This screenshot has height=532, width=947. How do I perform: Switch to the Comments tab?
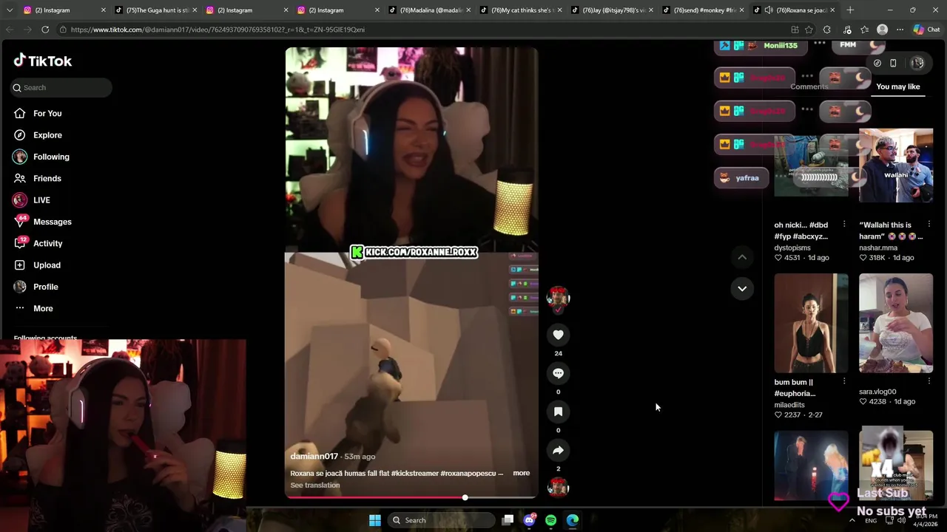[809, 86]
